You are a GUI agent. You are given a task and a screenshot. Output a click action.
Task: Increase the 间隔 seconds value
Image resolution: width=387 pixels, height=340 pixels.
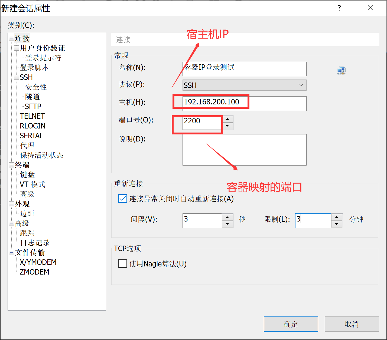coord(227,217)
